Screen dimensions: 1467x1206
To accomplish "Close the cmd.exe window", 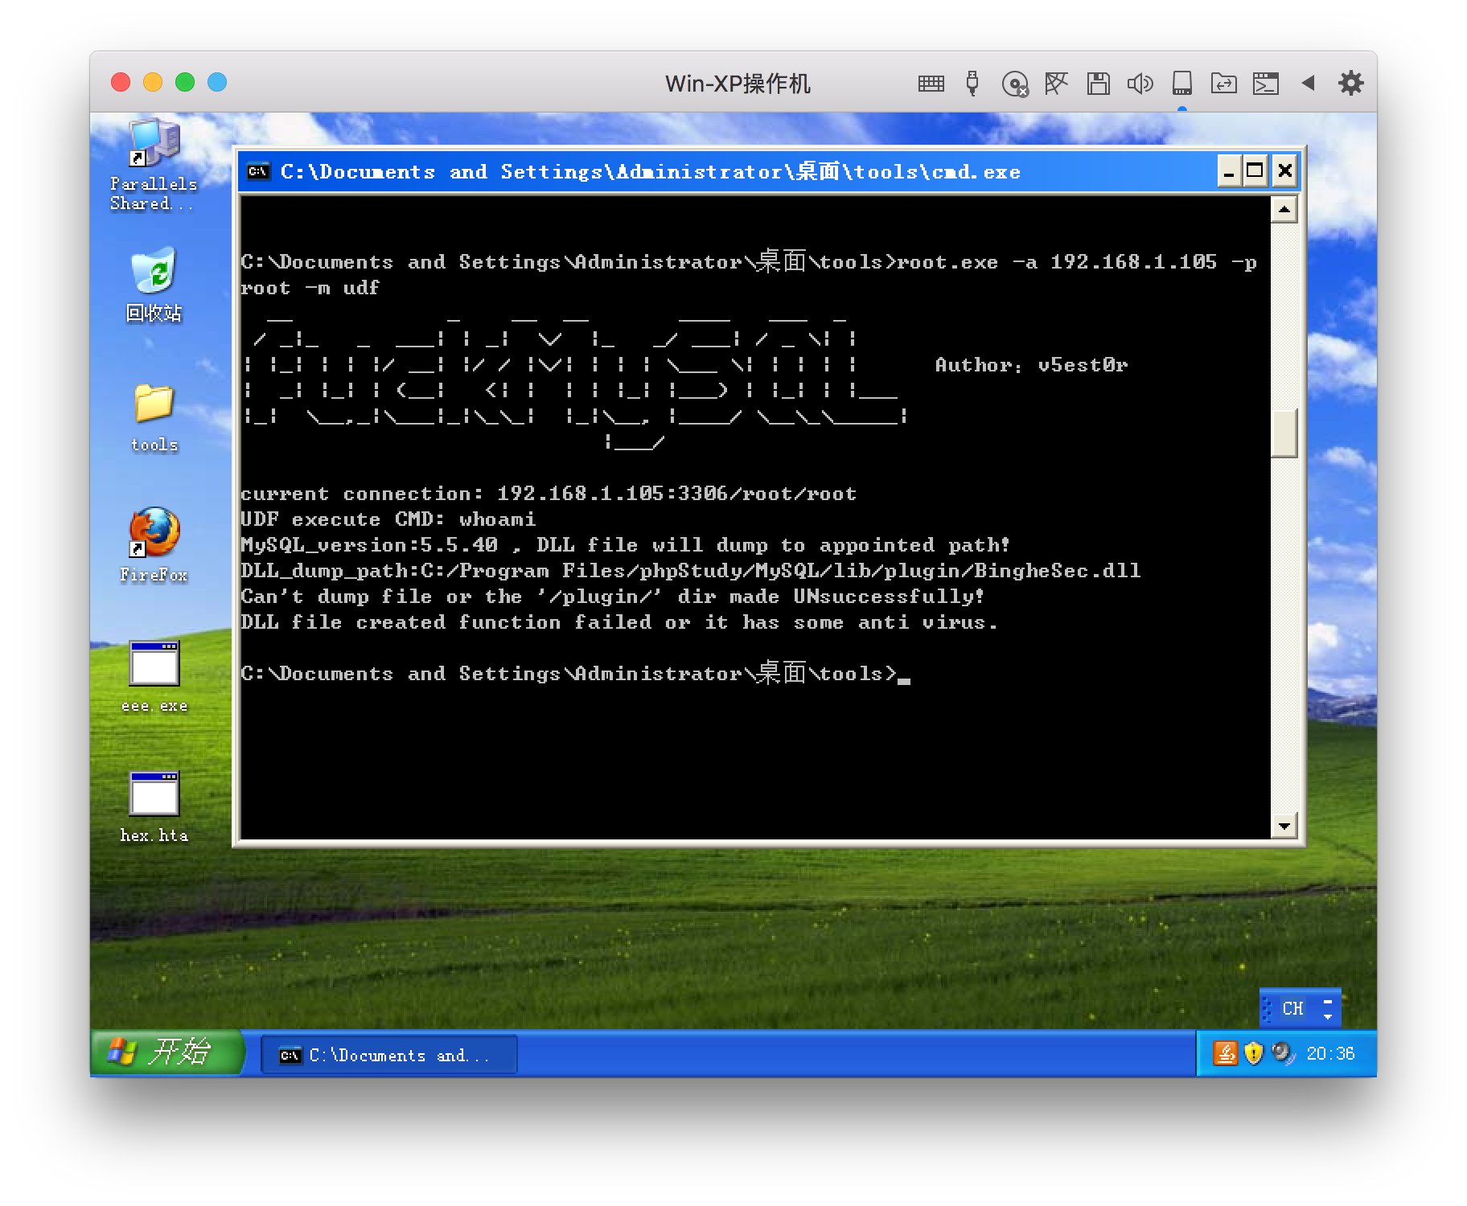I will [x=1284, y=171].
